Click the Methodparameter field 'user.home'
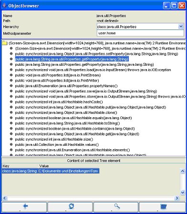 tap(140, 33)
